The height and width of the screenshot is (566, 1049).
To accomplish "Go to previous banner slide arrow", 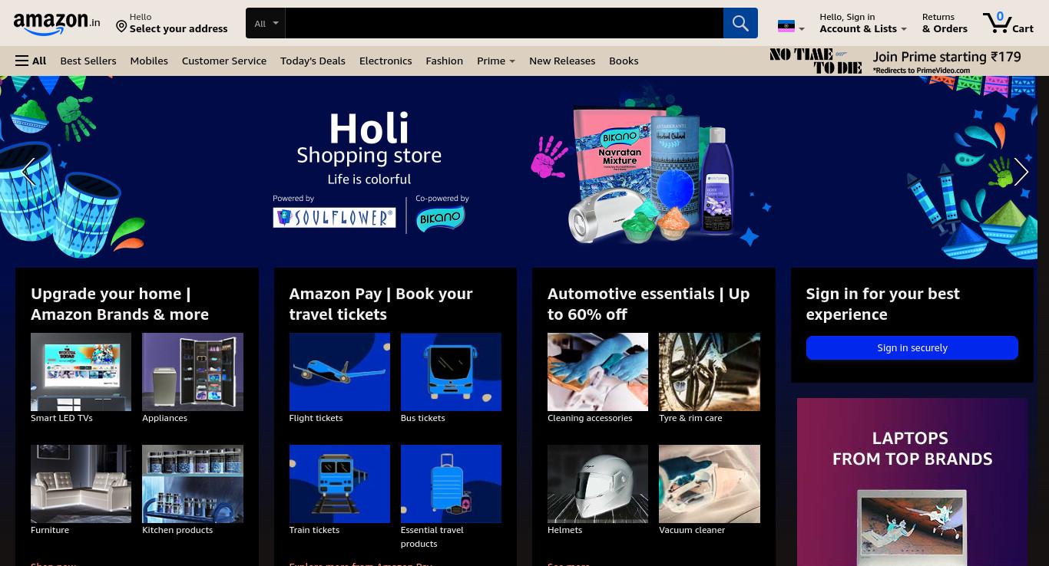I will click(28, 172).
